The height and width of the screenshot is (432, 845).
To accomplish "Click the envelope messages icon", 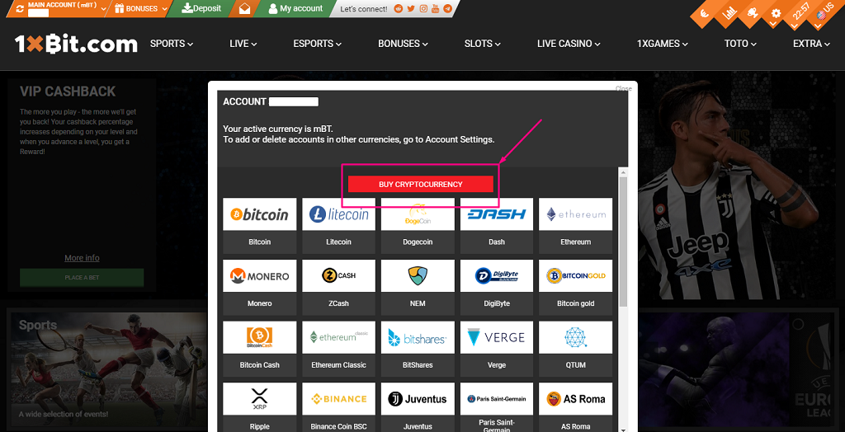I will click(x=244, y=9).
